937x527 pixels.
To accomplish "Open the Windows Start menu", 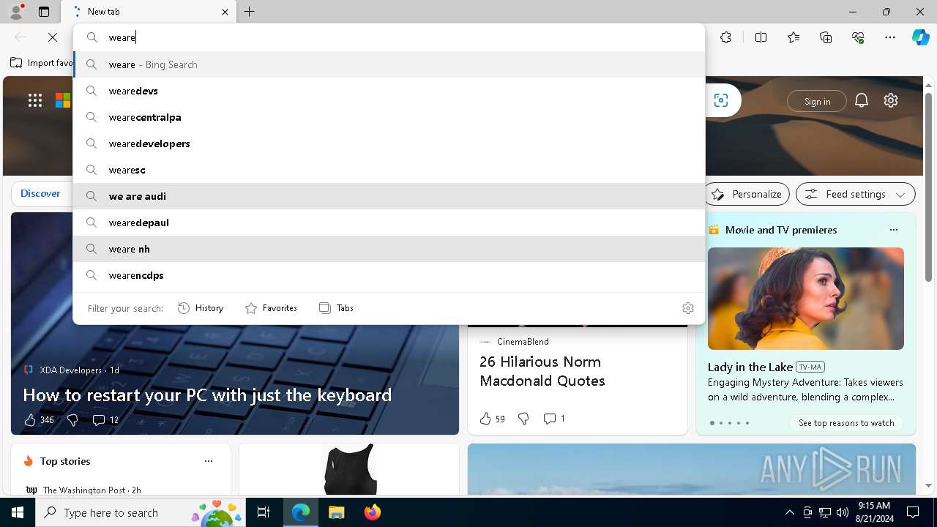I will pos(18,512).
